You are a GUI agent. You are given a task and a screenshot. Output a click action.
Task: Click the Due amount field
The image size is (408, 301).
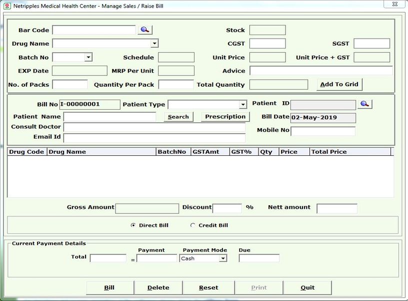(x=259, y=258)
